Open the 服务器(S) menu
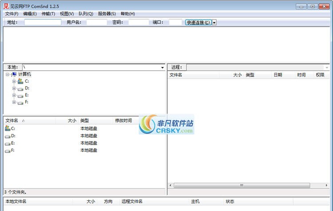The width and height of the screenshot is (333, 211). (x=107, y=14)
